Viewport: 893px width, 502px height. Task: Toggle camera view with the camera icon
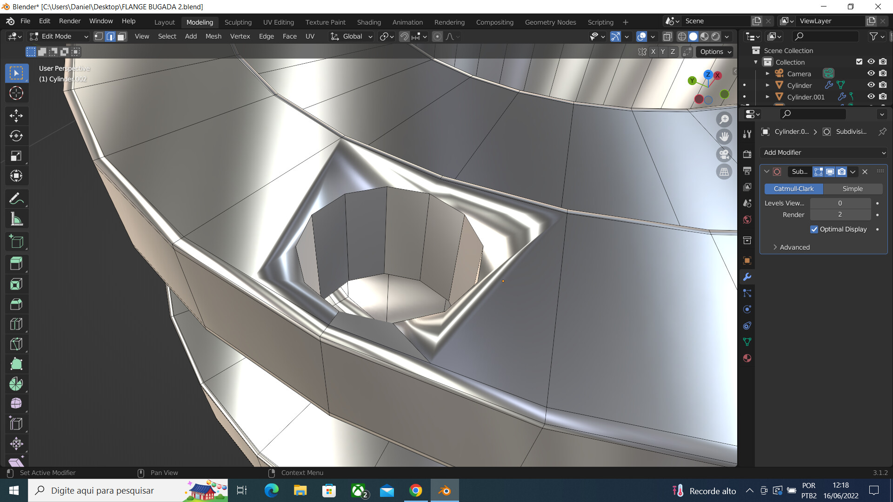[x=724, y=154]
